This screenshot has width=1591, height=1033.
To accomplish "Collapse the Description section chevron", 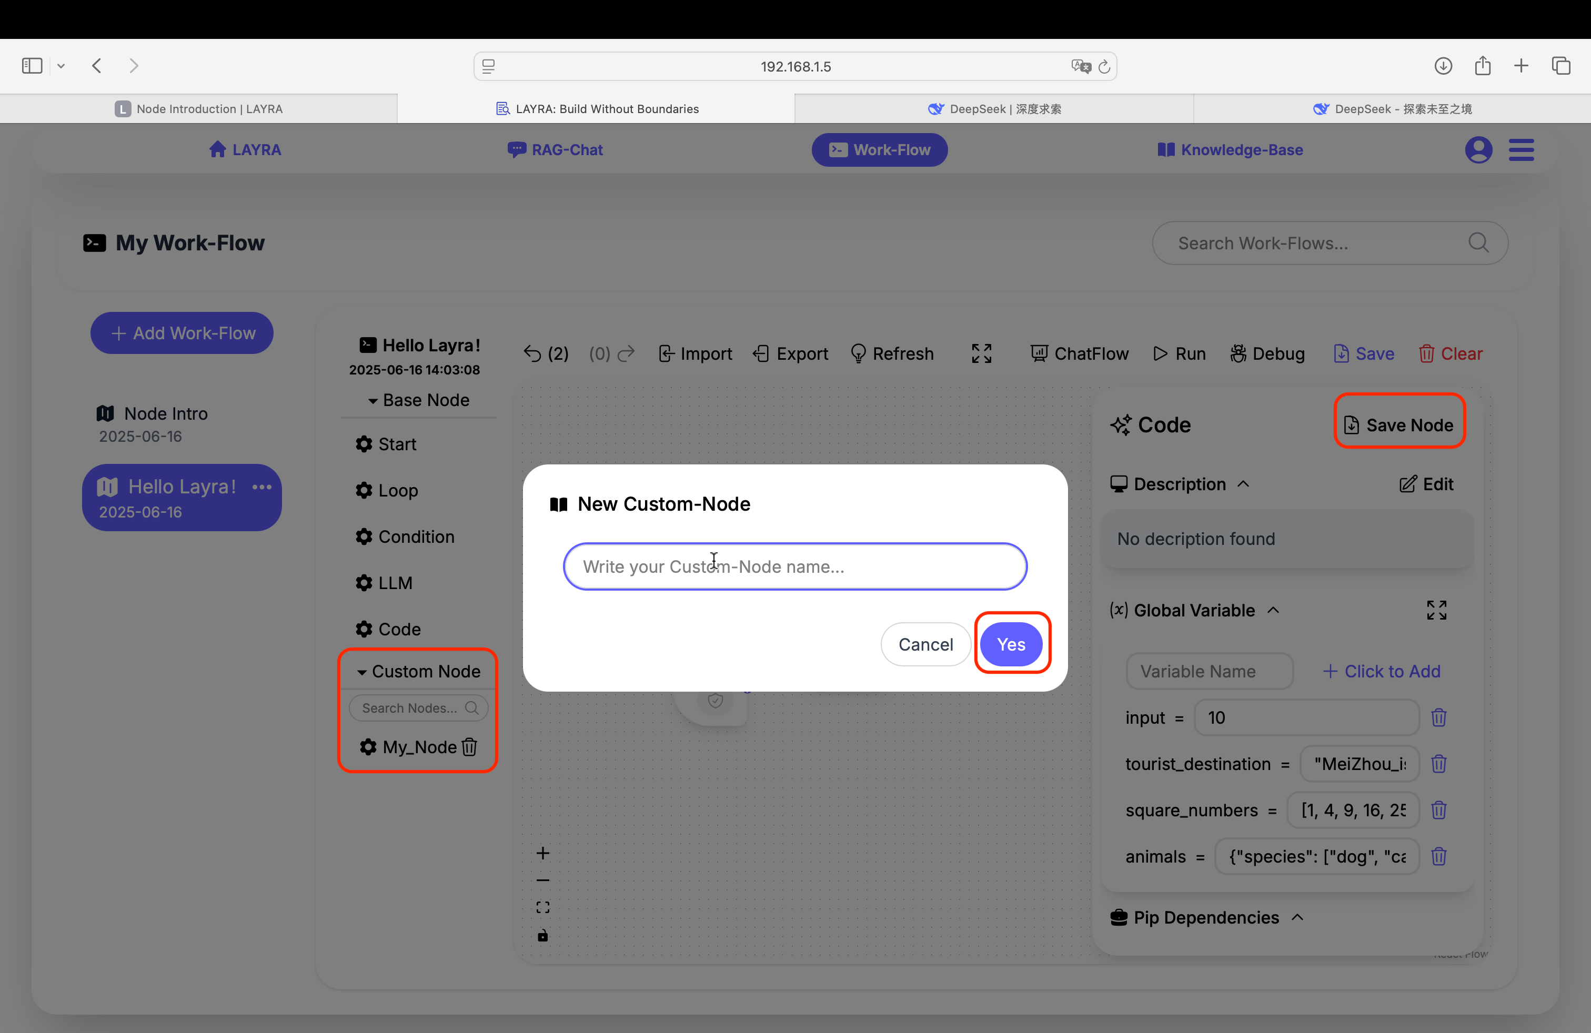I will pyautogui.click(x=1243, y=484).
